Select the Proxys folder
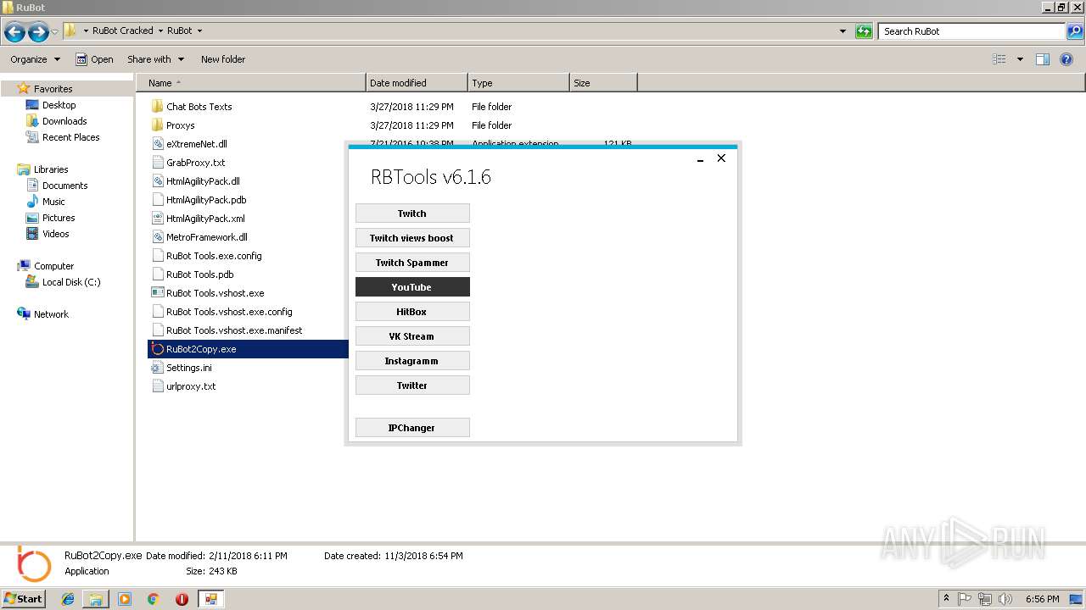The height and width of the screenshot is (610, 1086). pyautogui.click(x=180, y=125)
